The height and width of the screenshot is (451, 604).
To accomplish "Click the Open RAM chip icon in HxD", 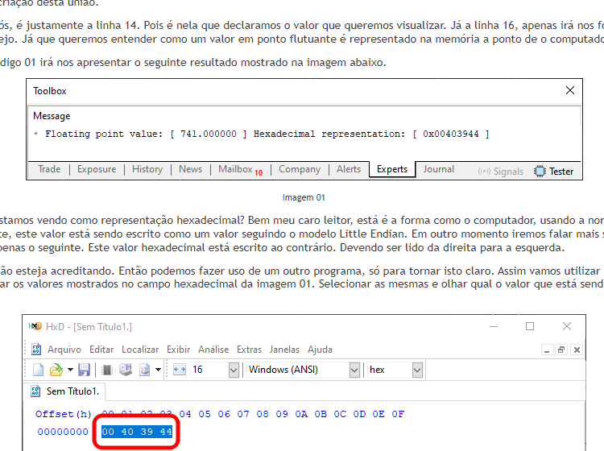I will [x=107, y=370].
